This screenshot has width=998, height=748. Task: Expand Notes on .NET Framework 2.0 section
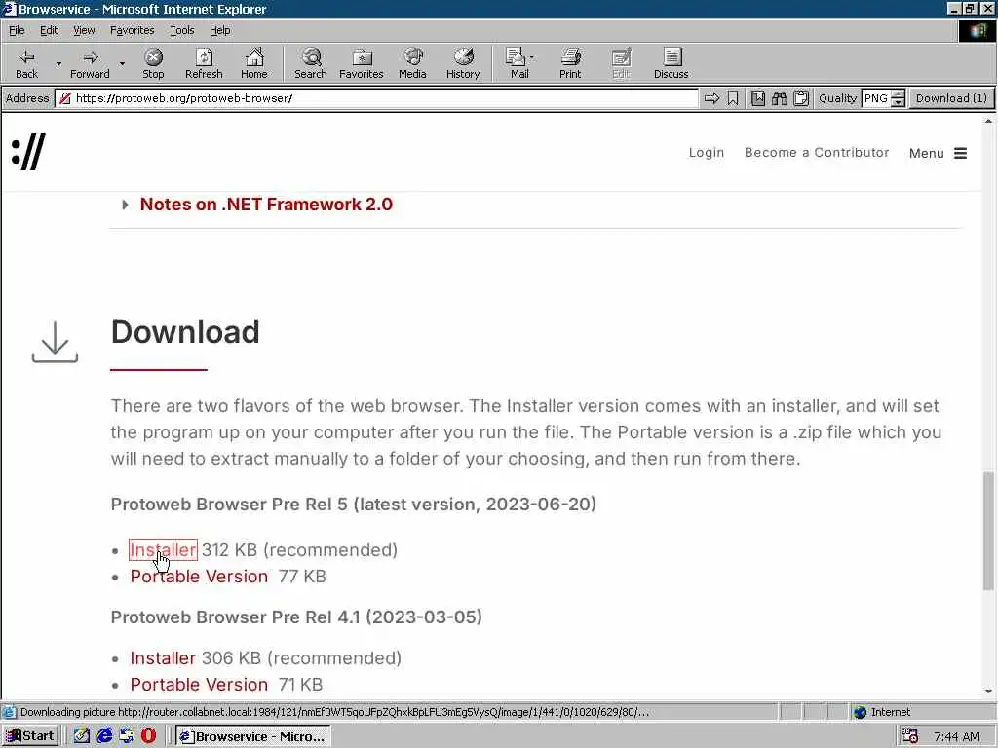tap(266, 205)
